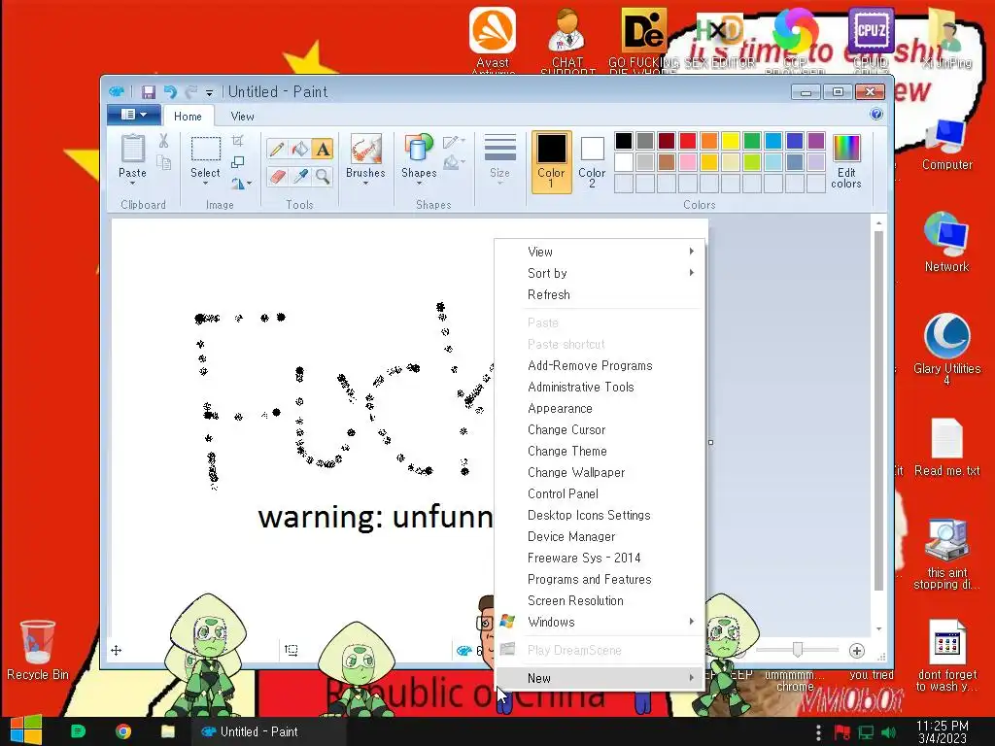
Task: Click the Paste clipboard icon
Action: click(x=132, y=149)
